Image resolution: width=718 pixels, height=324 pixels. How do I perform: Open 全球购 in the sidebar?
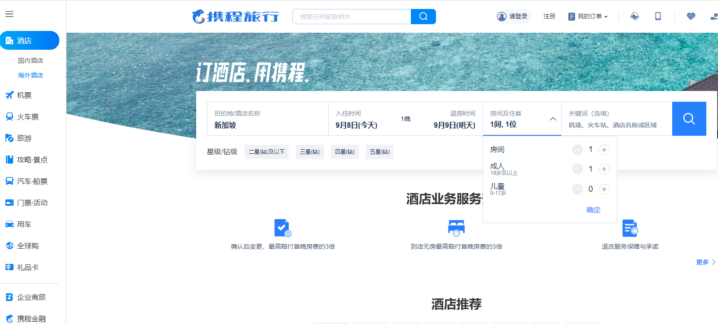point(27,246)
